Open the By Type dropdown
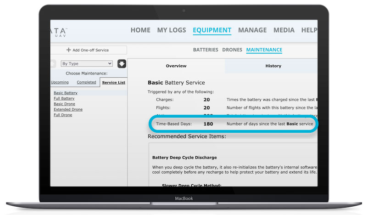This screenshot has height=215, width=367. [x=87, y=63]
